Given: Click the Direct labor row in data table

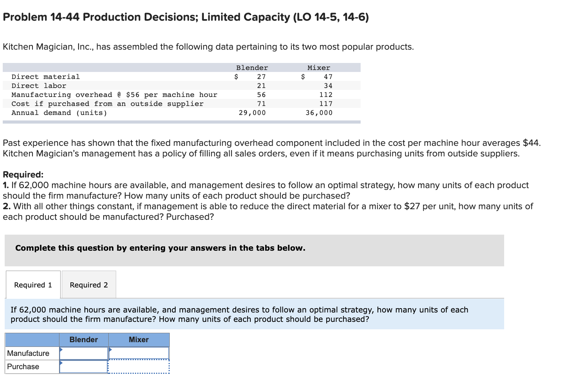Looking at the screenshot, I should pyautogui.click(x=39, y=85).
